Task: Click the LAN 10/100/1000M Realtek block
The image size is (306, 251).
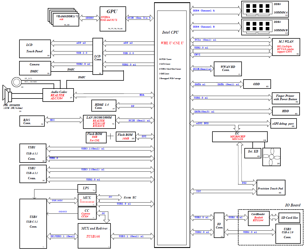Action: click(x=99, y=122)
